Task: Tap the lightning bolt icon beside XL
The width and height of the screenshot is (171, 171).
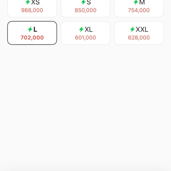Action: [81, 30]
